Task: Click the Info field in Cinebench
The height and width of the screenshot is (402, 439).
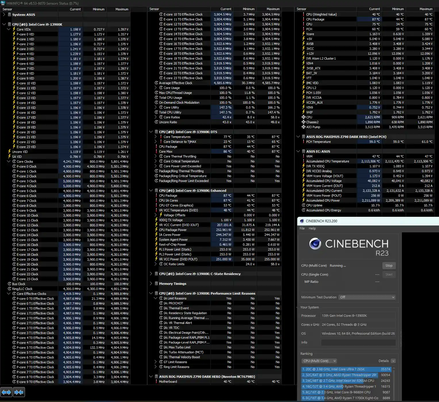Action: point(358,342)
